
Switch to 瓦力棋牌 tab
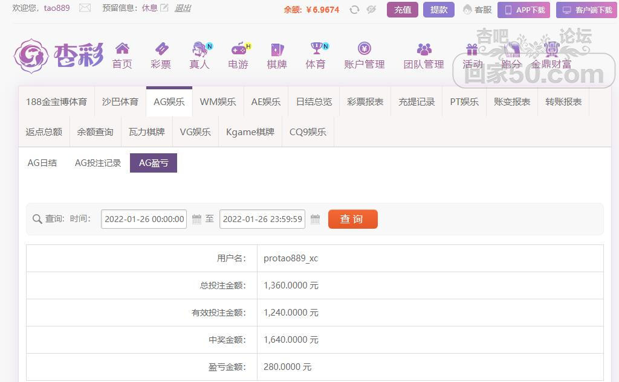pos(146,132)
